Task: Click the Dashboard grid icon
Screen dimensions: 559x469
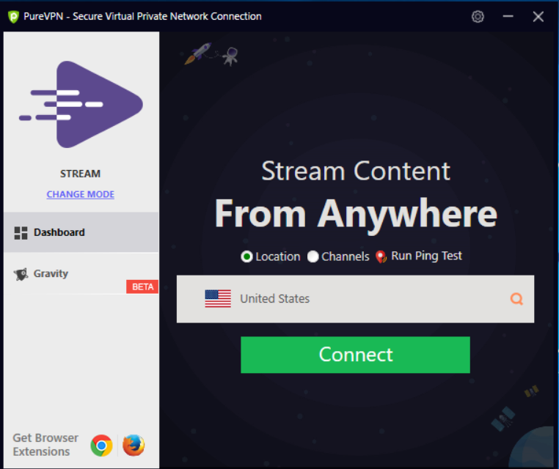Action: [x=21, y=233]
